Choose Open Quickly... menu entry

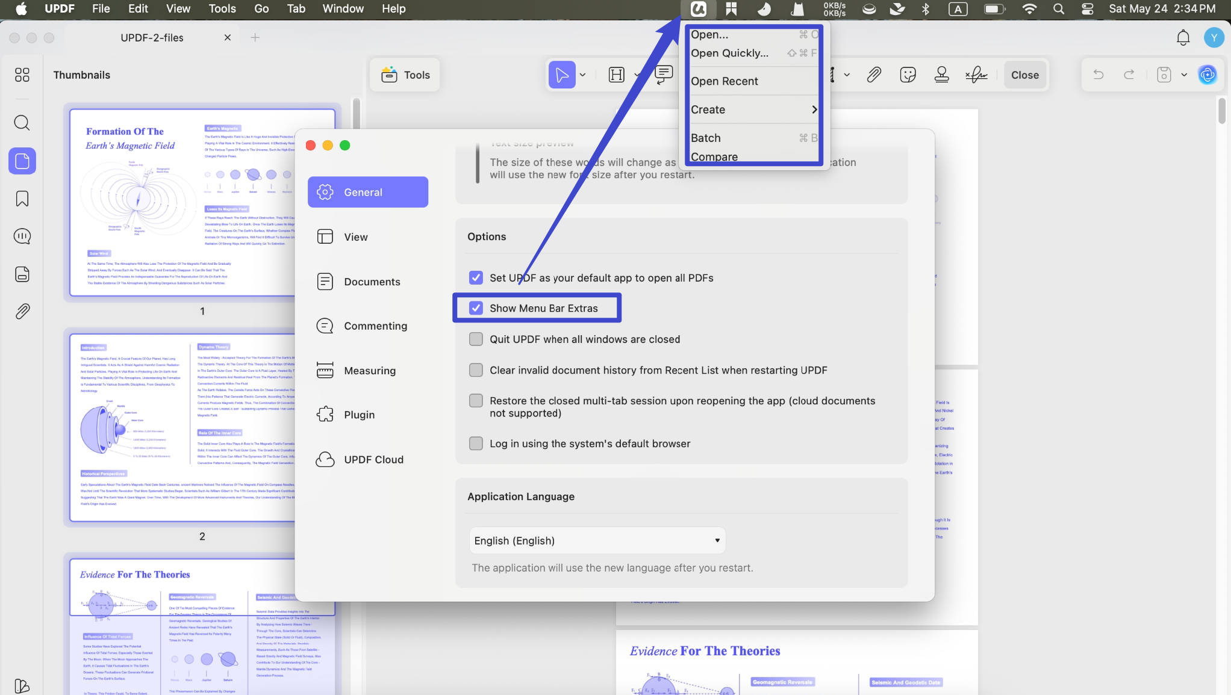pos(753,53)
